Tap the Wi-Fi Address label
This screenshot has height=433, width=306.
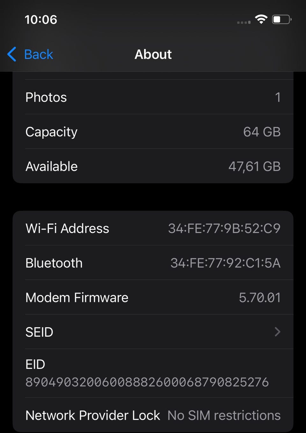[67, 228]
